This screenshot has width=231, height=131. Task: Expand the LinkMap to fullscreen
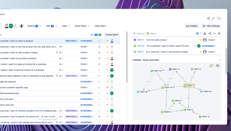[211, 66]
